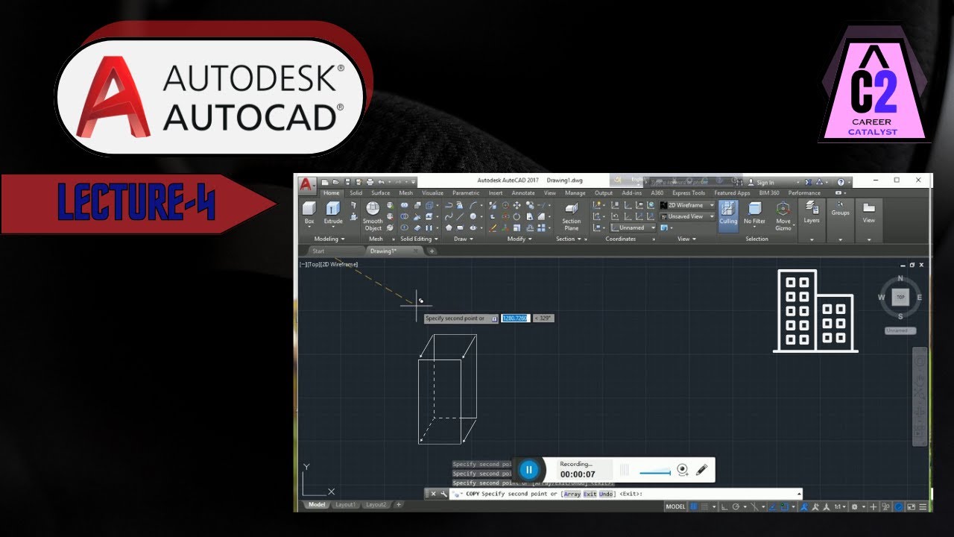
Task: Click the Save icon in quick access toolbar
Action: [x=348, y=182]
